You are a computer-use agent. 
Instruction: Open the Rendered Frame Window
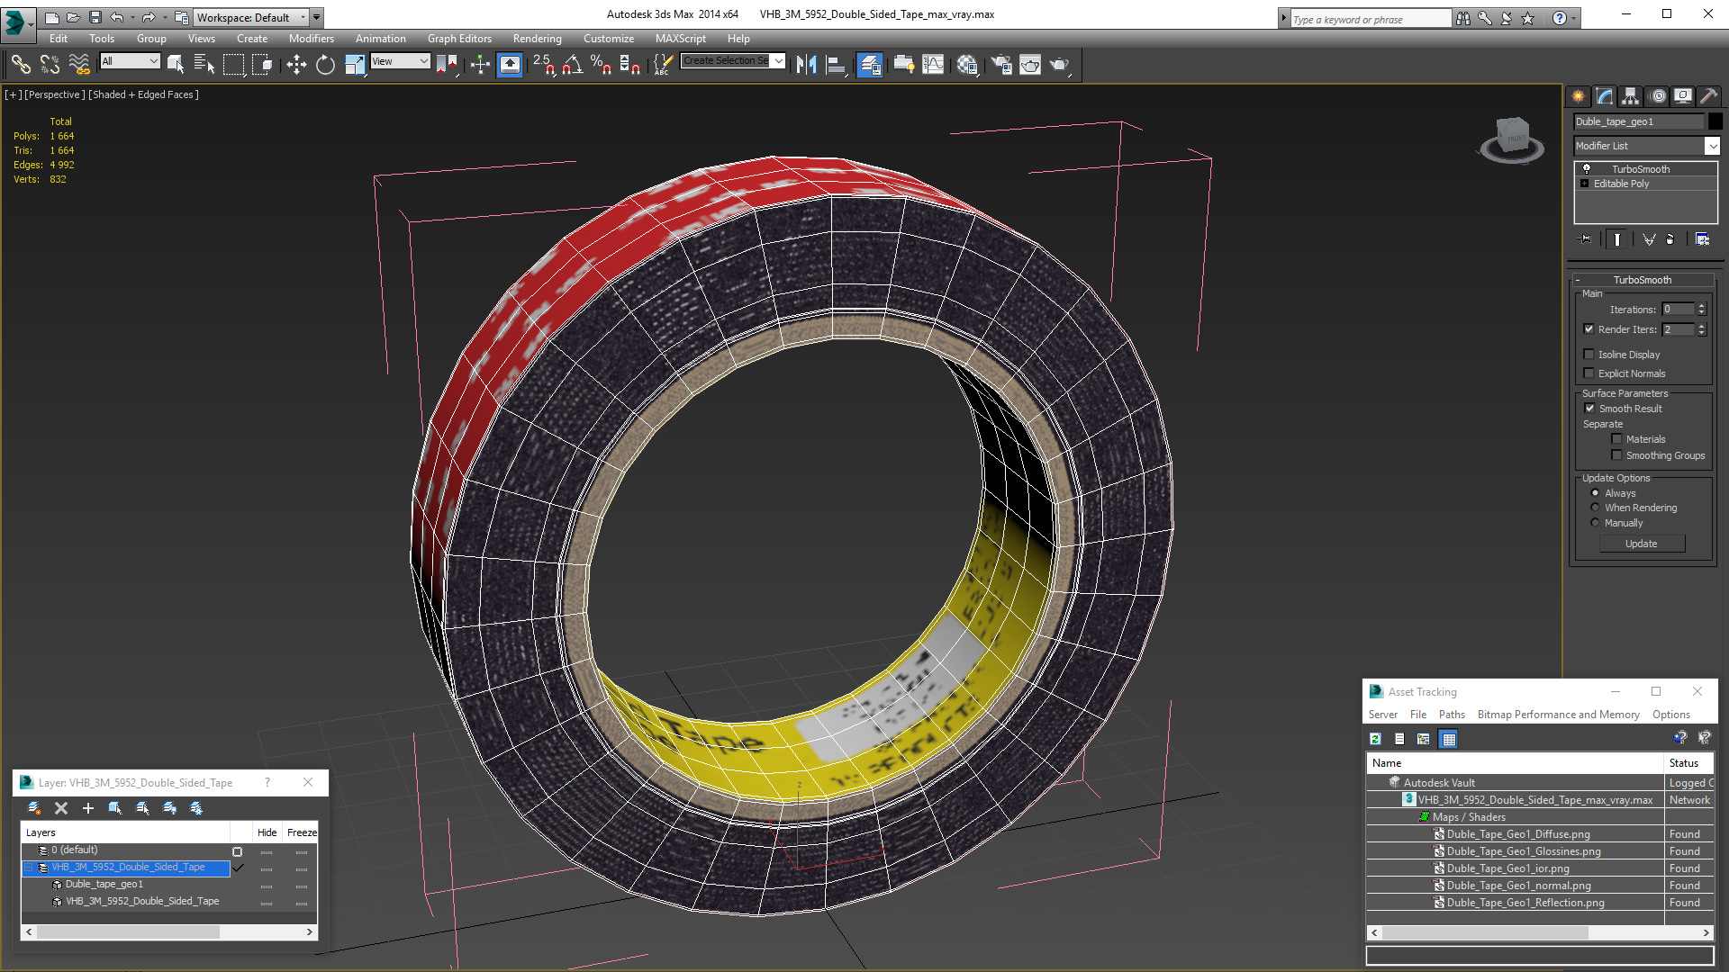click(1030, 64)
